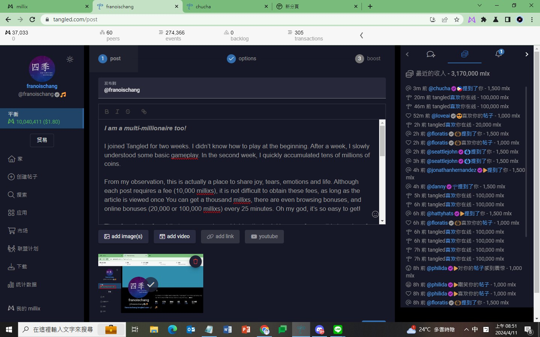Open search (搜索) in sidebar

17,195
